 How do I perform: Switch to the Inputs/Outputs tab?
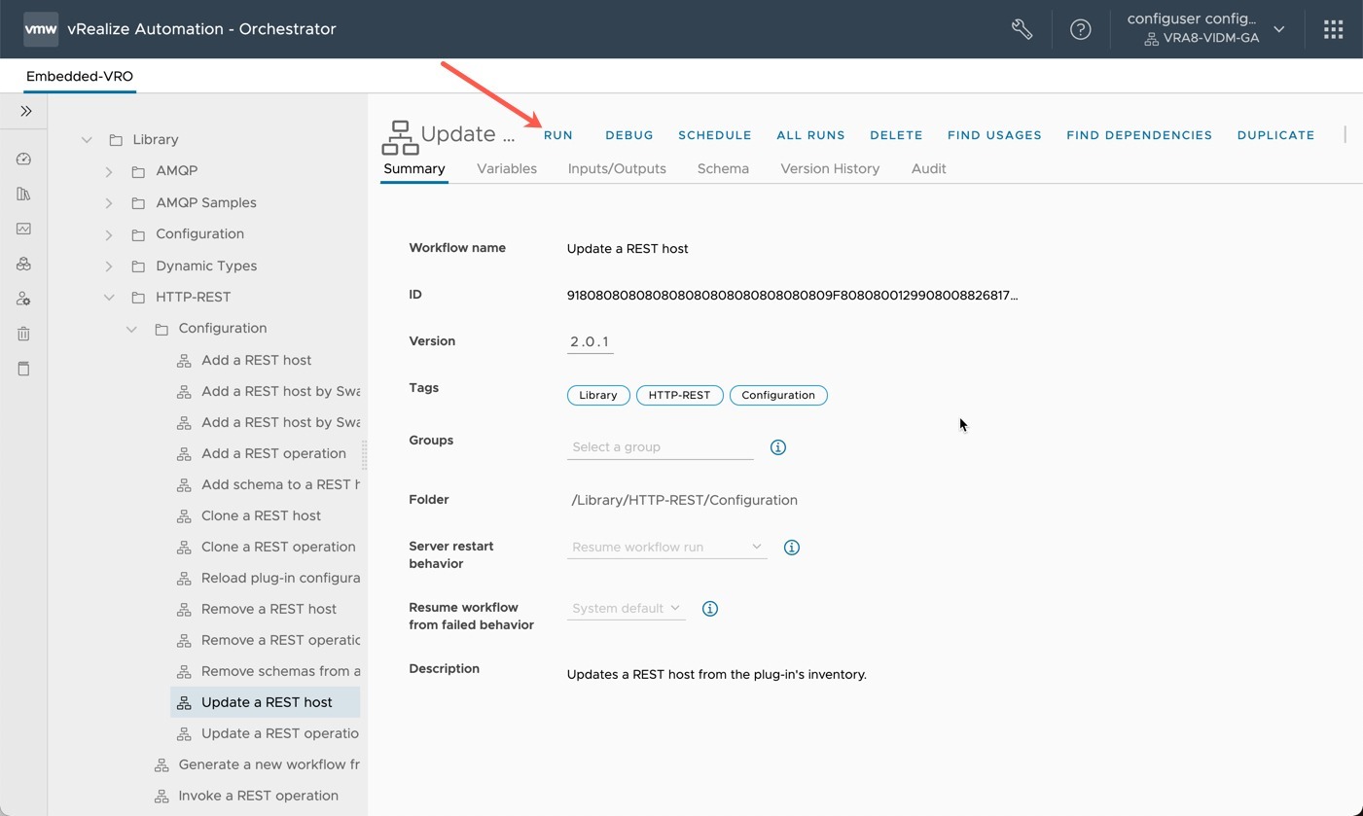(x=617, y=168)
